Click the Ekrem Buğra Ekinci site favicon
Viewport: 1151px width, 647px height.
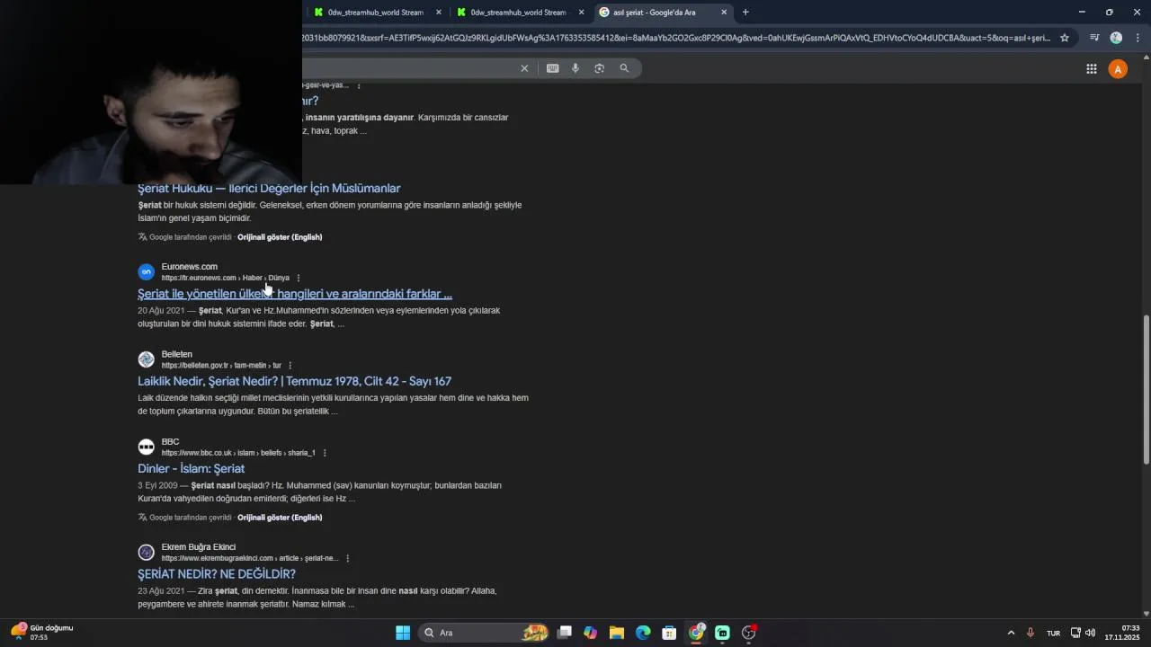(146, 552)
